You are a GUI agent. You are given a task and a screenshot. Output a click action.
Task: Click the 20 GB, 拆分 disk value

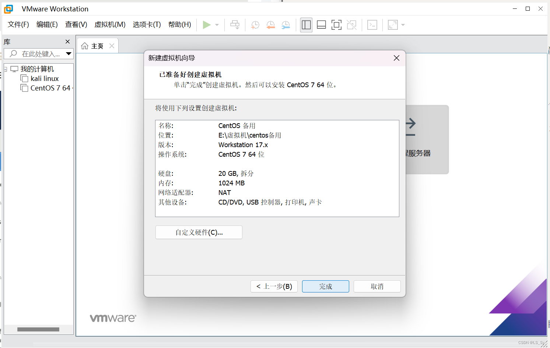click(236, 174)
